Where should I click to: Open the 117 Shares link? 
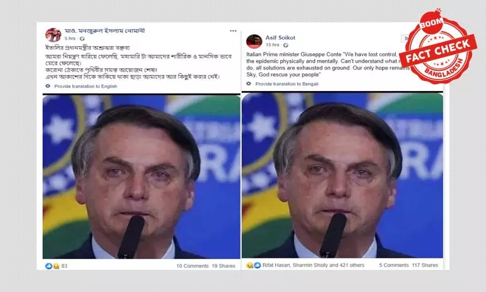click(425, 265)
